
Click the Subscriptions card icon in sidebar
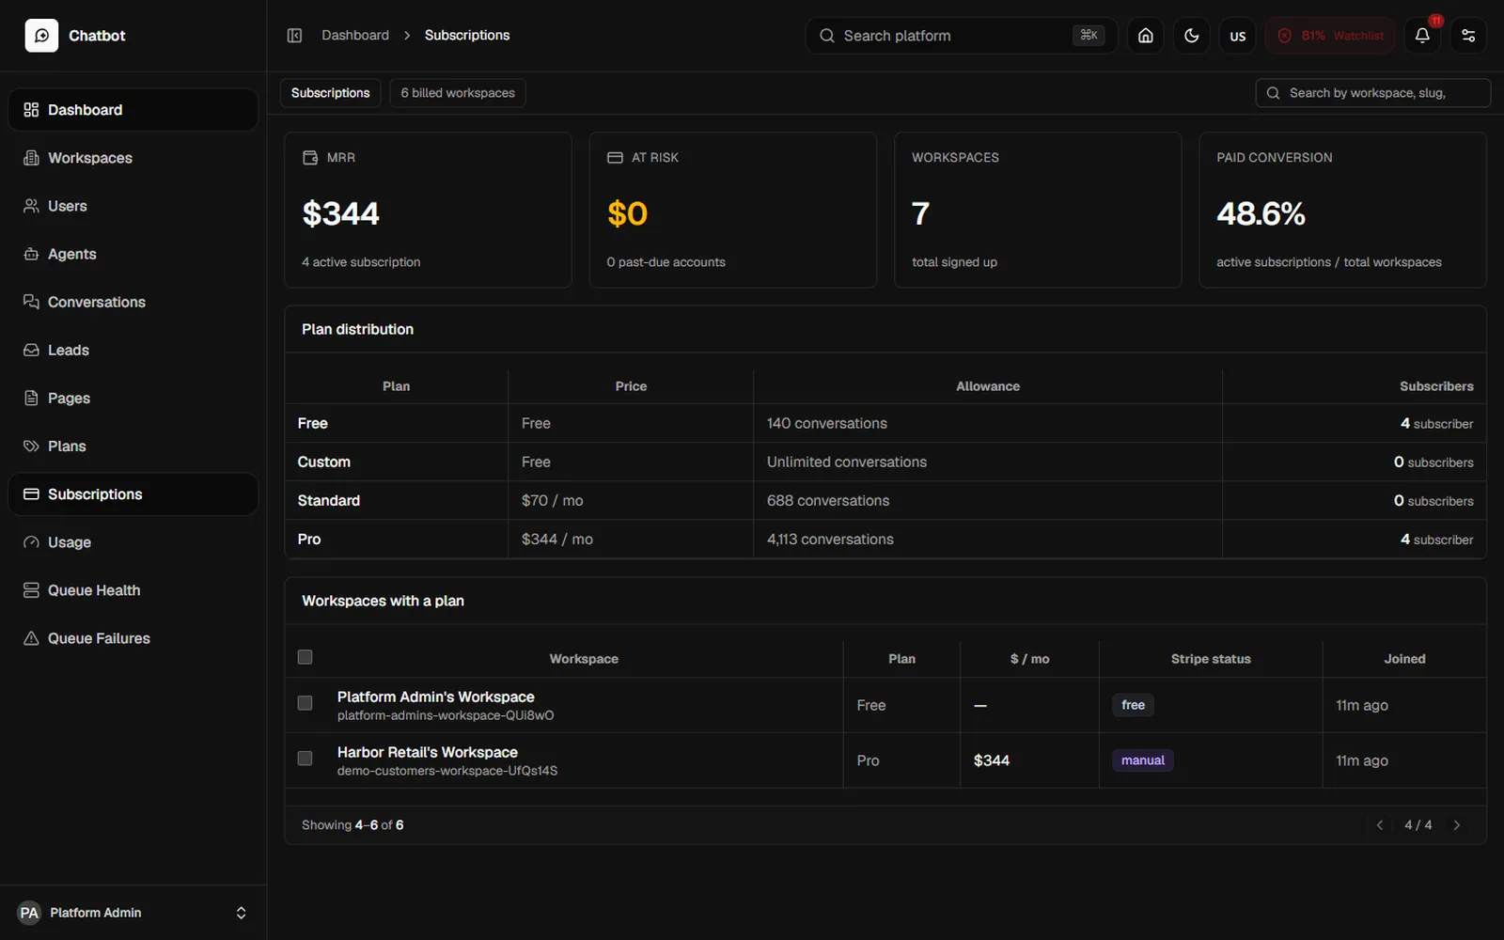coord(31,493)
